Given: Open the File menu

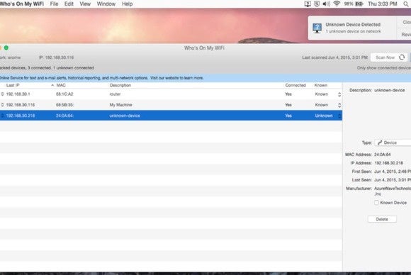Looking at the screenshot, I should point(54,4).
